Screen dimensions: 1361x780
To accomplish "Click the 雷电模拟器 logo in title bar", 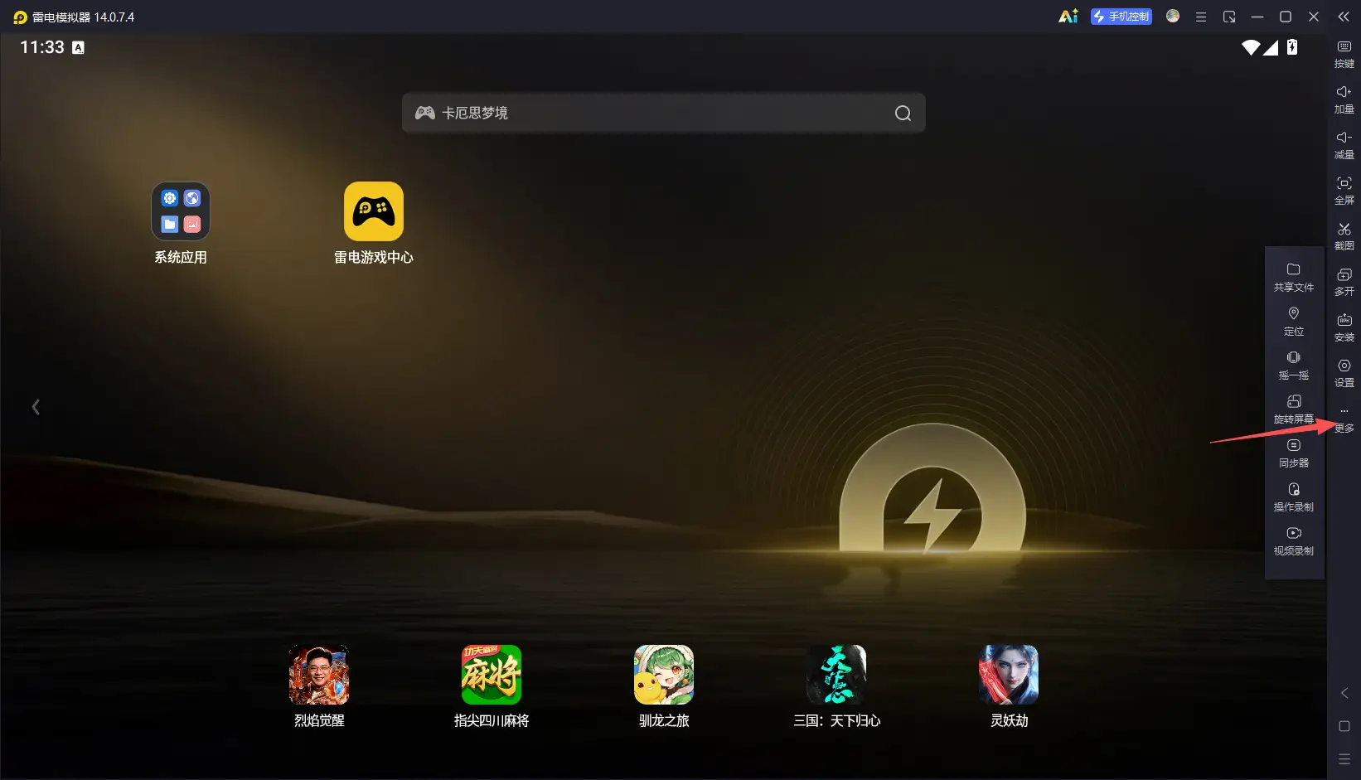I will coord(20,17).
